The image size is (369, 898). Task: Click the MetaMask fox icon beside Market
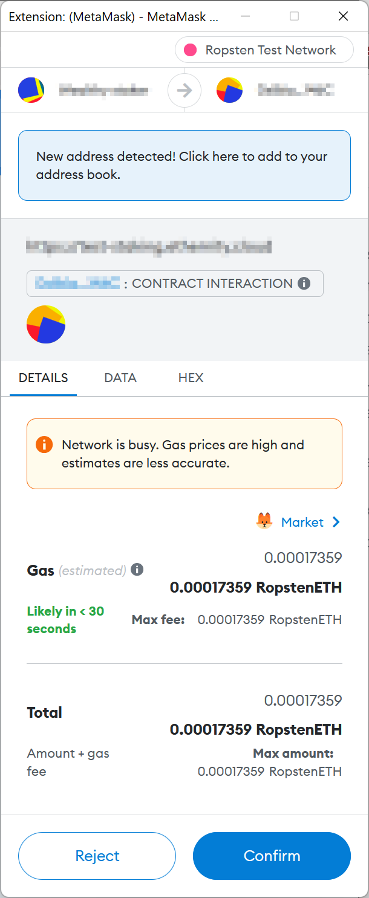(x=264, y=521)
